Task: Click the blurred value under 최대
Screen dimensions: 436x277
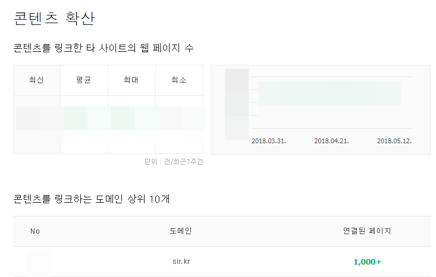Action: pos(131,118)
